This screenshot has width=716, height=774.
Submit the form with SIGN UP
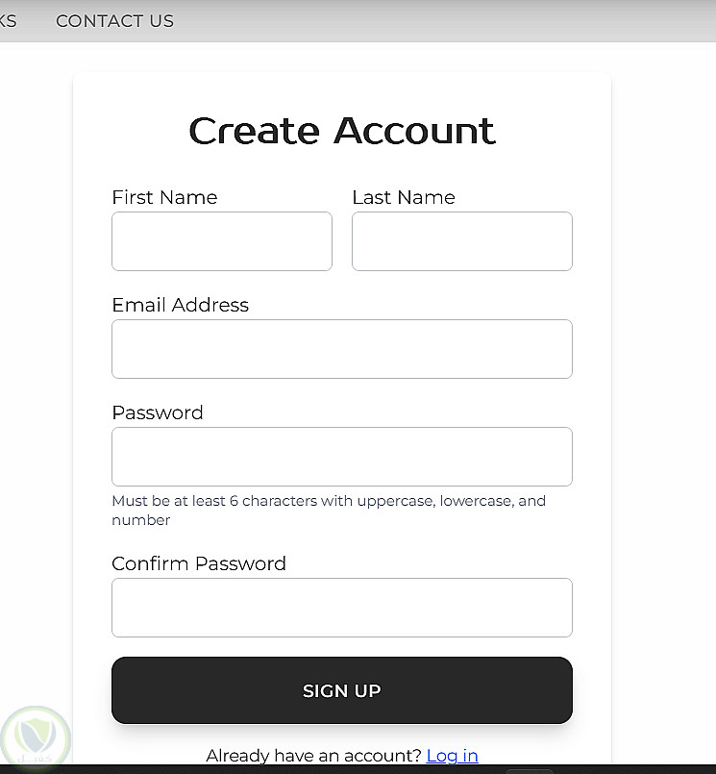[342, 690]
